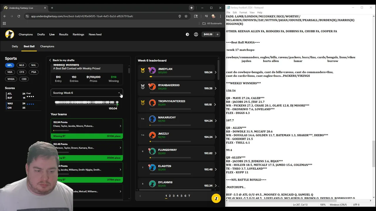
Task: Go to leaderboard page 7
Action: (189, 196)
